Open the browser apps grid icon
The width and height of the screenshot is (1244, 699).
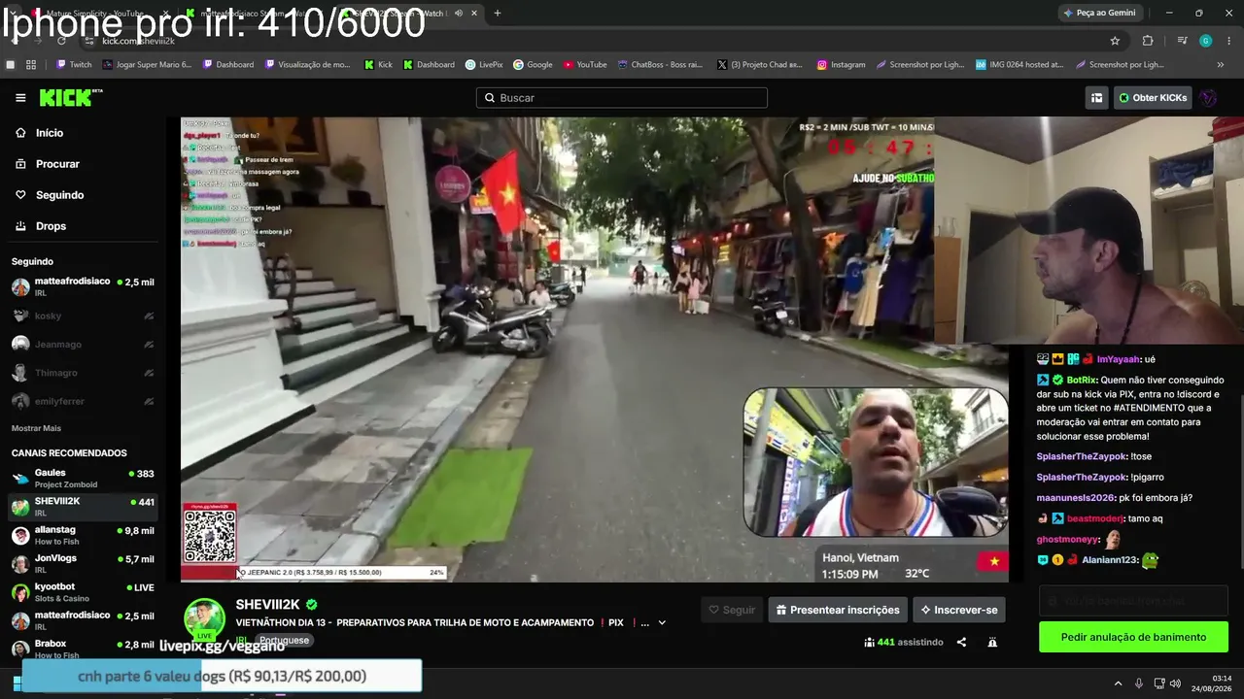pyautogui.click(x=31, y=65)
